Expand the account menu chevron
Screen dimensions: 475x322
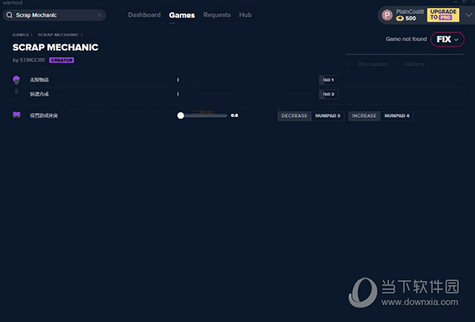click(469, 15)
